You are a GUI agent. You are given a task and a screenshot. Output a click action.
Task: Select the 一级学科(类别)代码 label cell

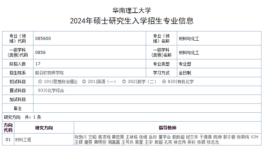coord(18,52)
